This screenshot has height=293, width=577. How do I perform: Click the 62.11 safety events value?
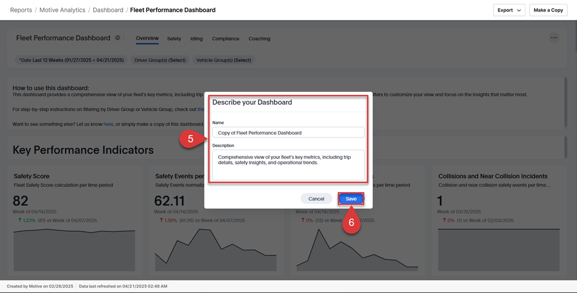pyautogui.click(x=169, y=201)
